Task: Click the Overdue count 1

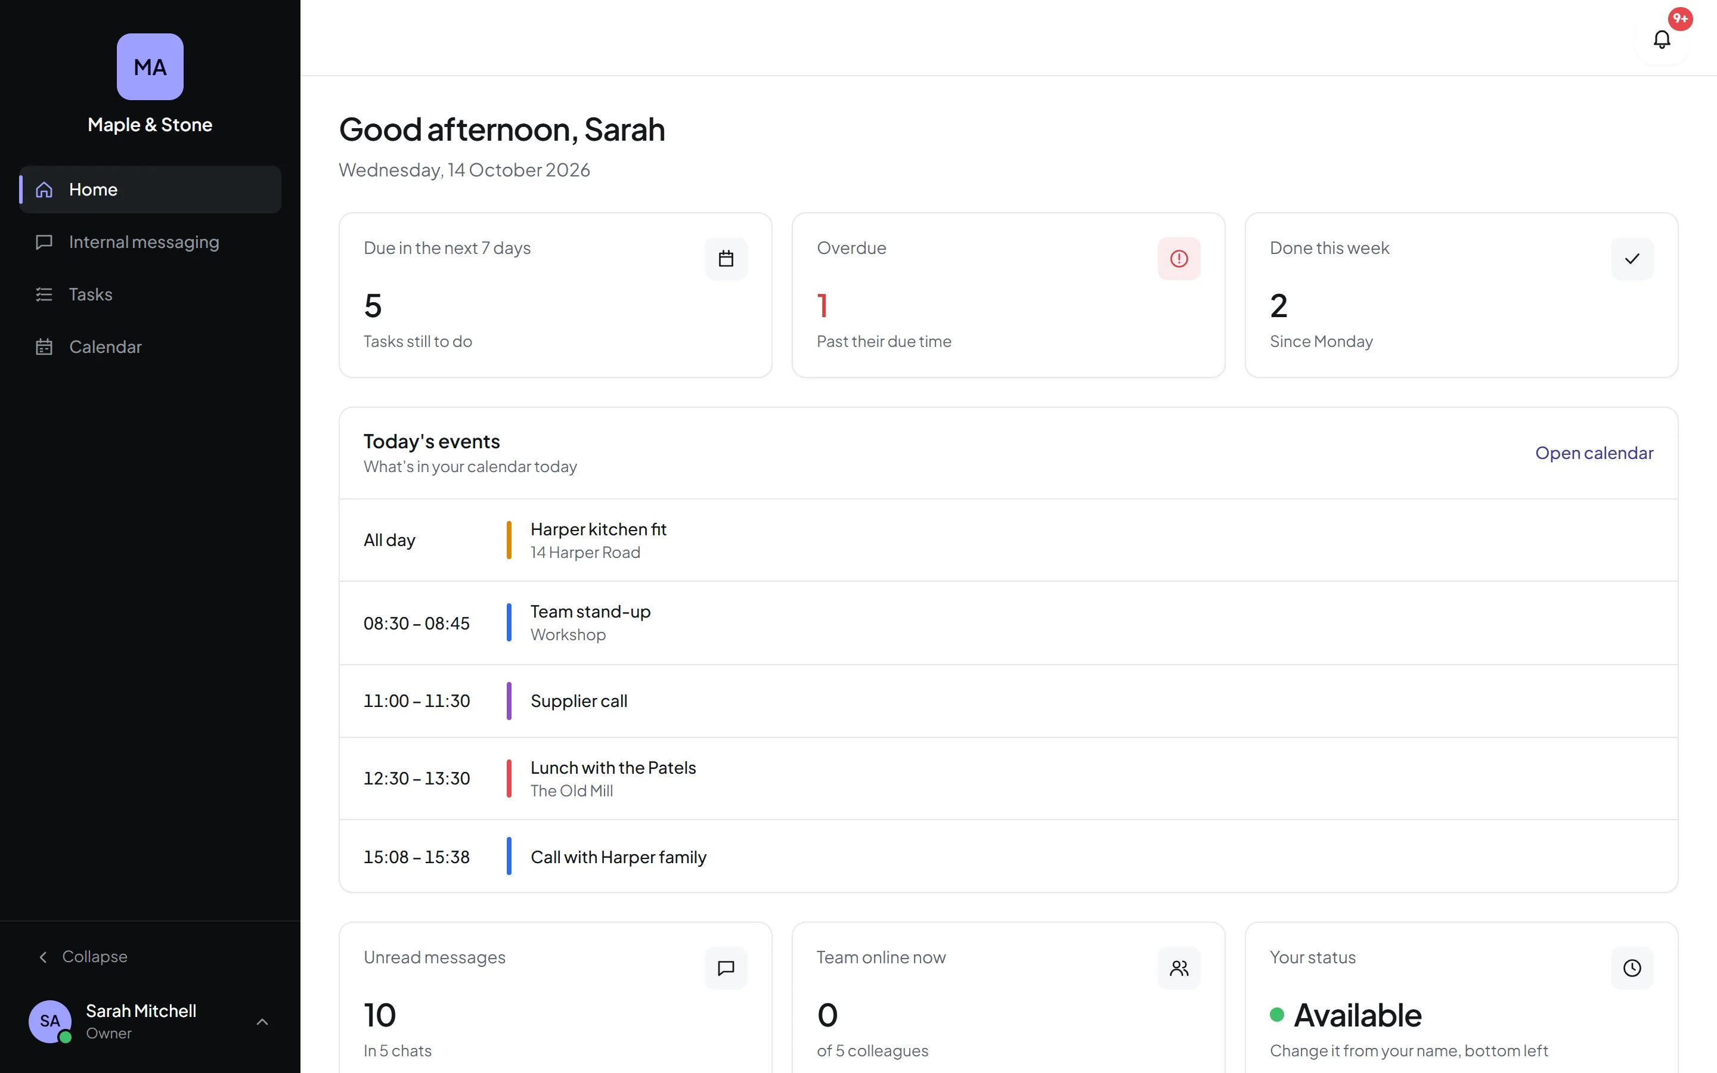Action: 822,306
